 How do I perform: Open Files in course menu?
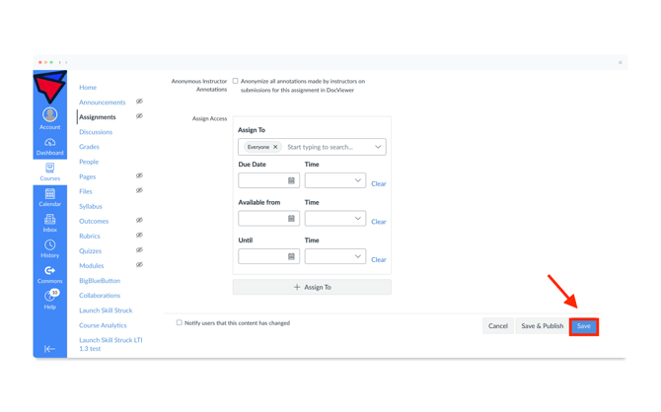point(86,191)
